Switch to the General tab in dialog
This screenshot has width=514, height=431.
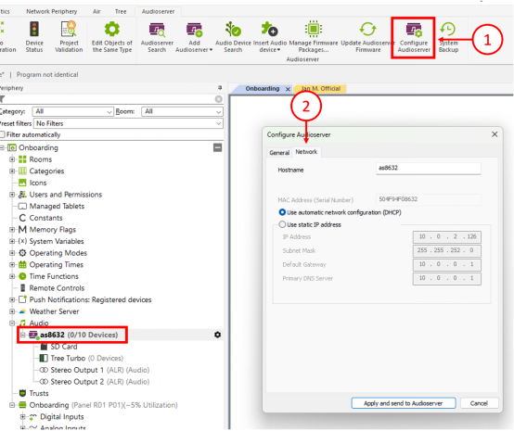(279, 153)
